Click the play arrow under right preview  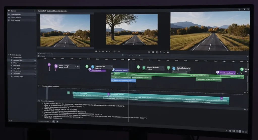coord(164,52)
